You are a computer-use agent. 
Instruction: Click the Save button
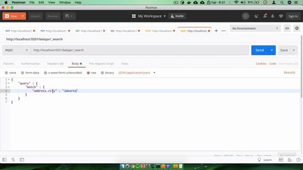coord(284,50)
